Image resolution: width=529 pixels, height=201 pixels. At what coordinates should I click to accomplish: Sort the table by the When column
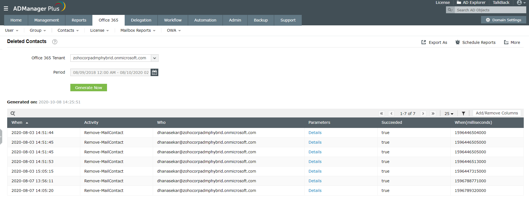[20, 122]
